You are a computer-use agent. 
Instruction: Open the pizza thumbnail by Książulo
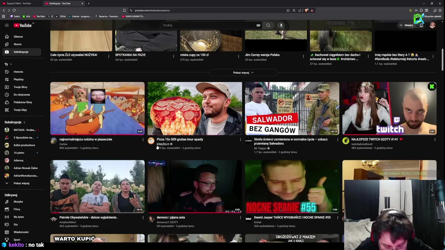(195, 108)
